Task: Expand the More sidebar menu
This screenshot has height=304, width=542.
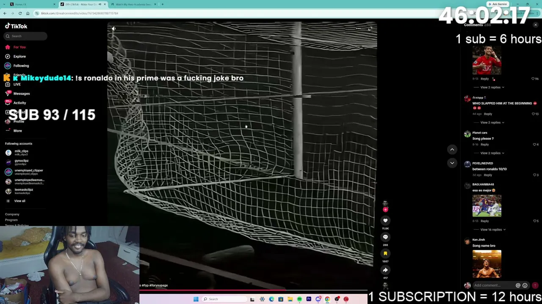Action: 14,130
